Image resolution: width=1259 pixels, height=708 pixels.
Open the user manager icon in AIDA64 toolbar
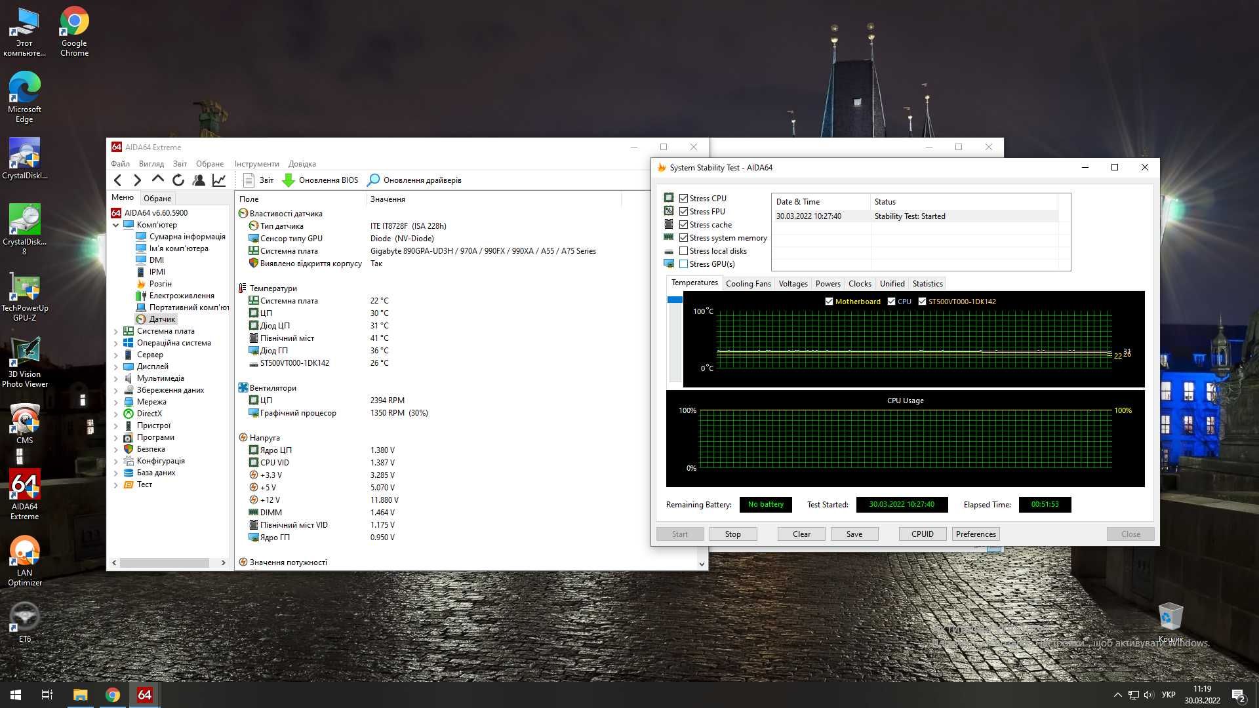(x=199, y=180)
